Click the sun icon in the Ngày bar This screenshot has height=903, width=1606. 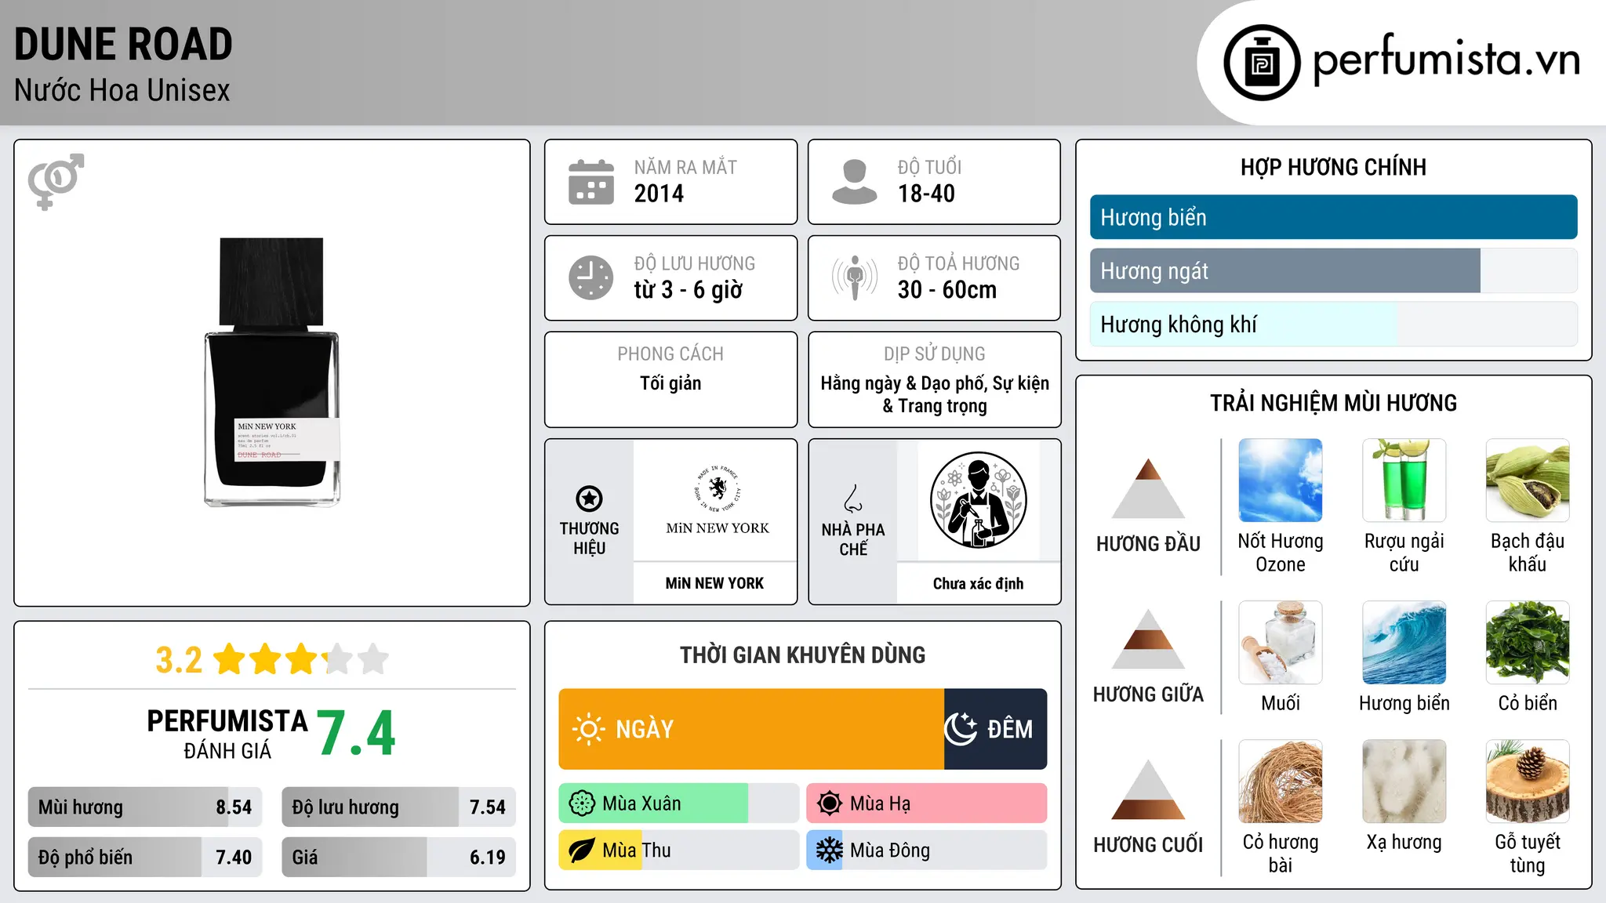588,729
